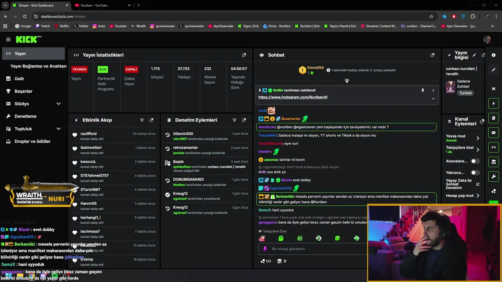This screenshot has height=282, width=502.
Task: Click the purple microphone icon in message box
Action: (265, 249)
